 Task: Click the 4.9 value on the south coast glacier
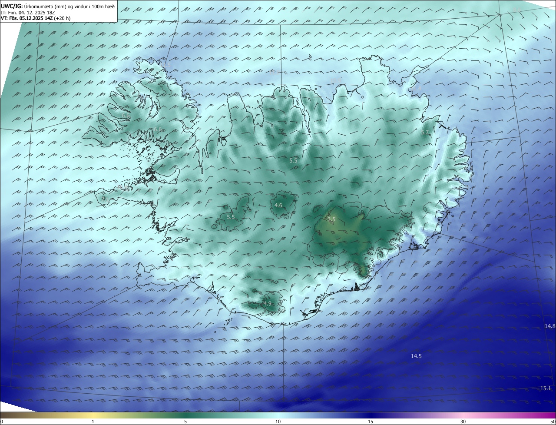click(x=267, y=303)
